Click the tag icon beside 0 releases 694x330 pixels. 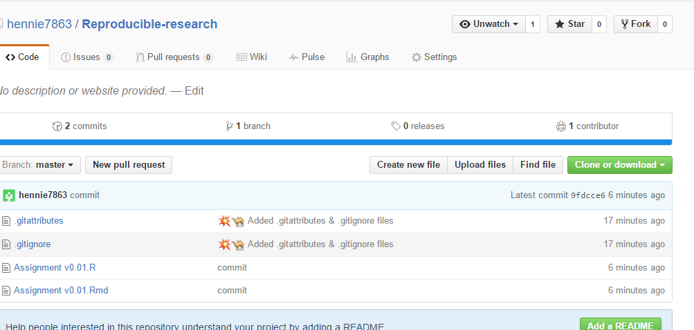[x=396, y=126]
